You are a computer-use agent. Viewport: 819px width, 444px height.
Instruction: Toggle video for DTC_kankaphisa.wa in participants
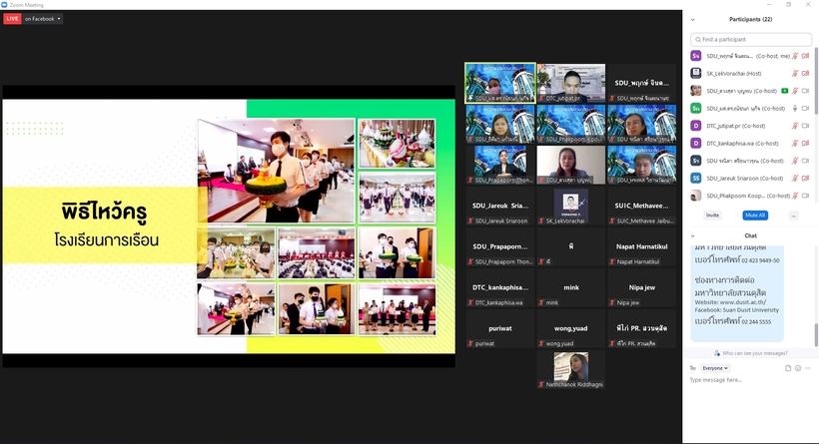point(805,144)
